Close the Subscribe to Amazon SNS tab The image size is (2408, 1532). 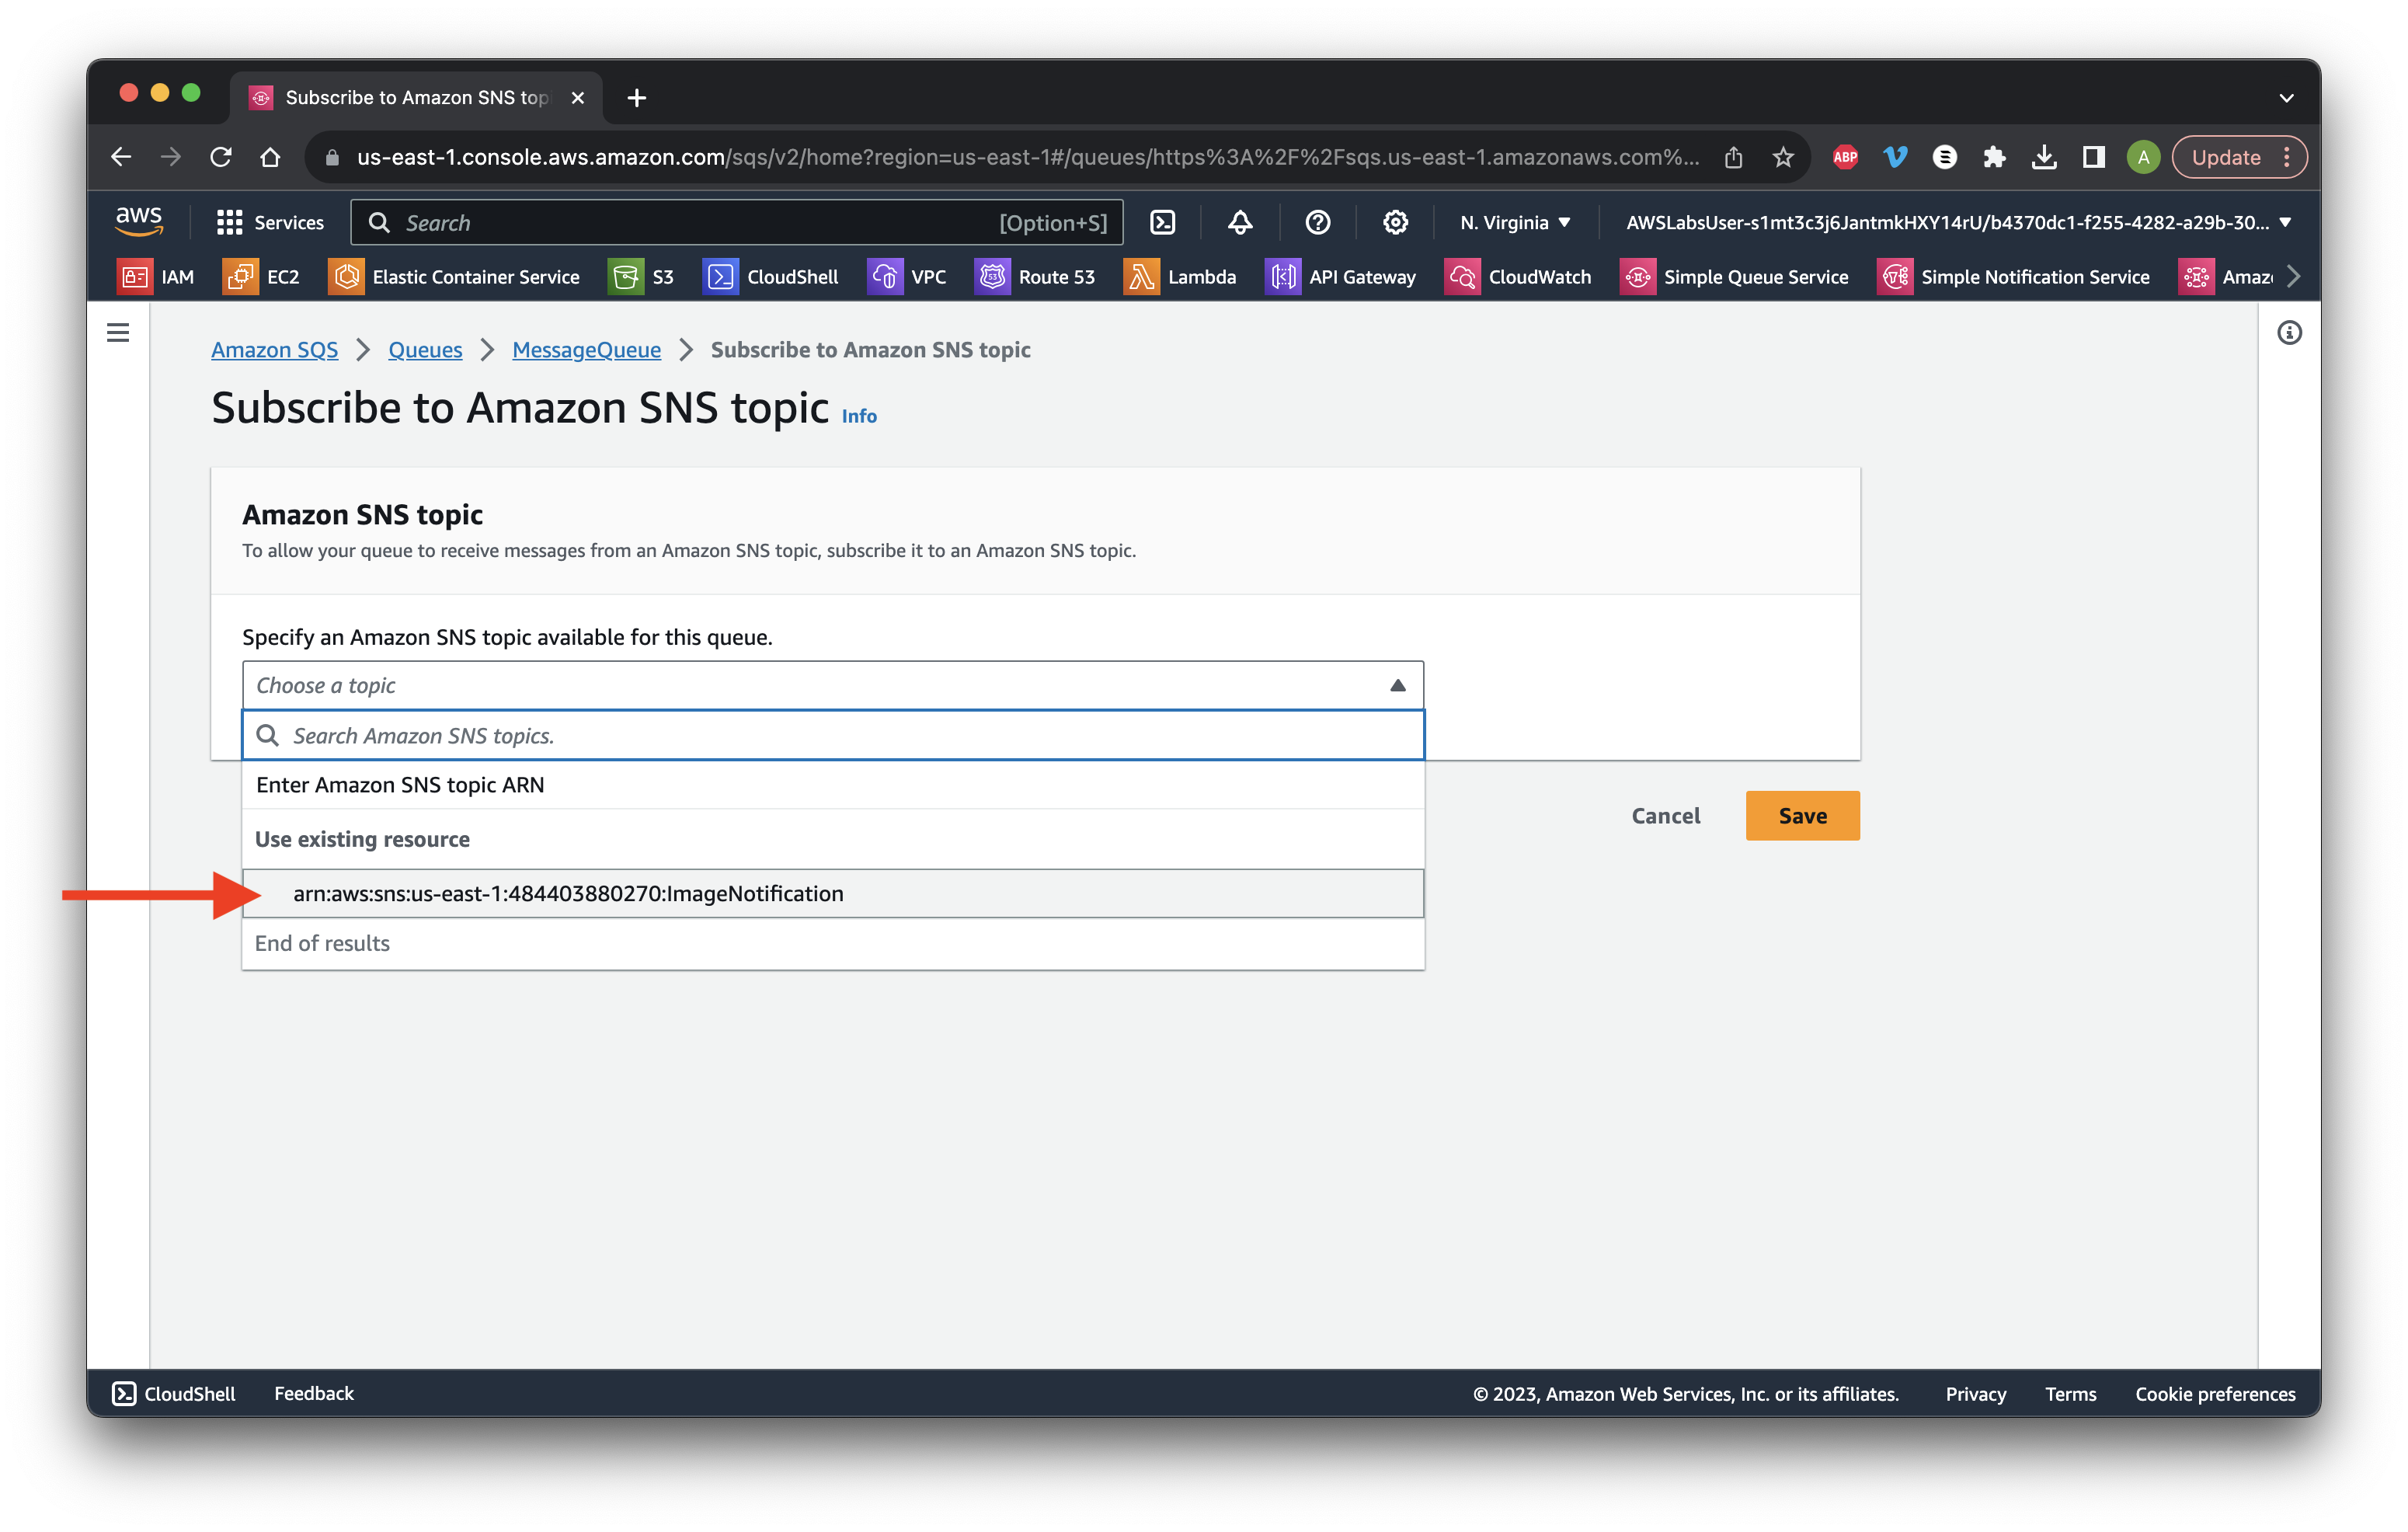(x=577, y=97)
